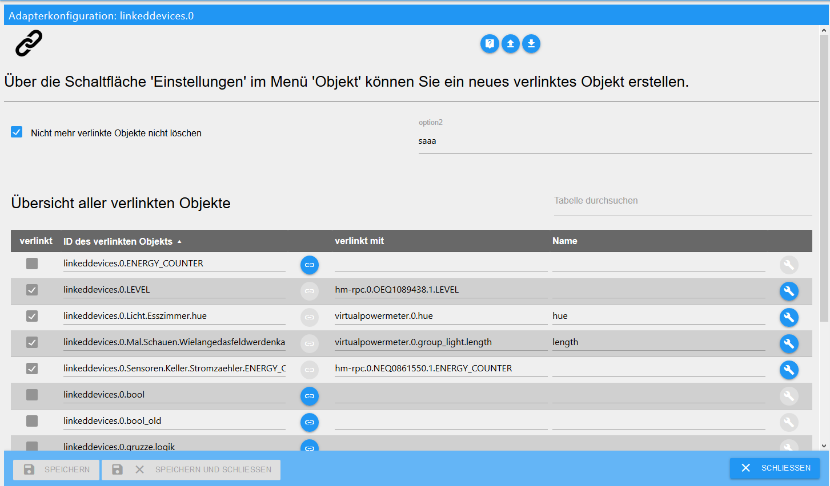This screenshot has height=486, width=830.
Task: Edit field virtualpowermeter.0.group_light.length
Action: (441, 342)
